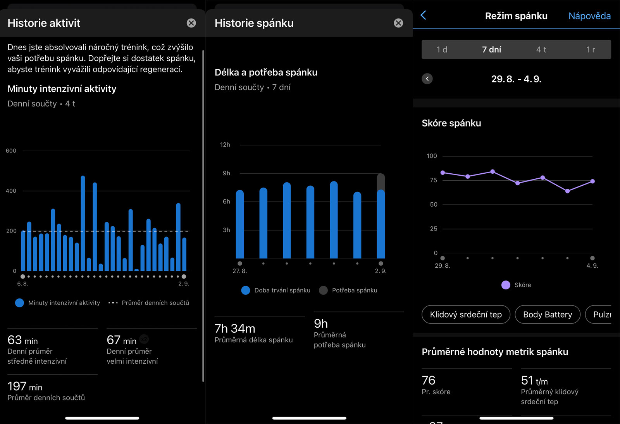Select the 1 r yearly range
Viewport: 620px width, 424px height.
click(x=590, y=50)
